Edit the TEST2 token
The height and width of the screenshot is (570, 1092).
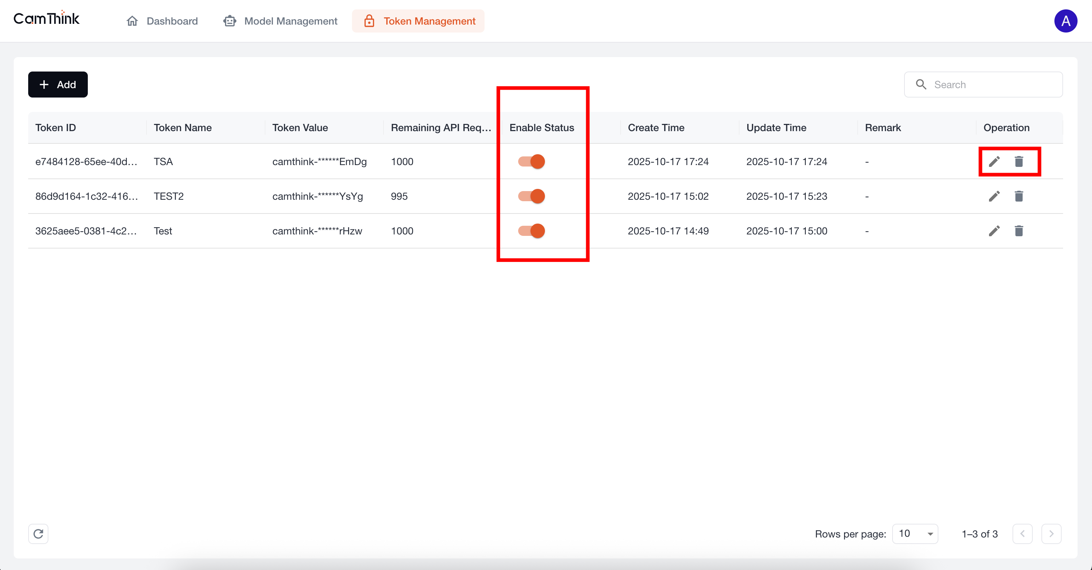pyautogui.click(x=994, y=196)
